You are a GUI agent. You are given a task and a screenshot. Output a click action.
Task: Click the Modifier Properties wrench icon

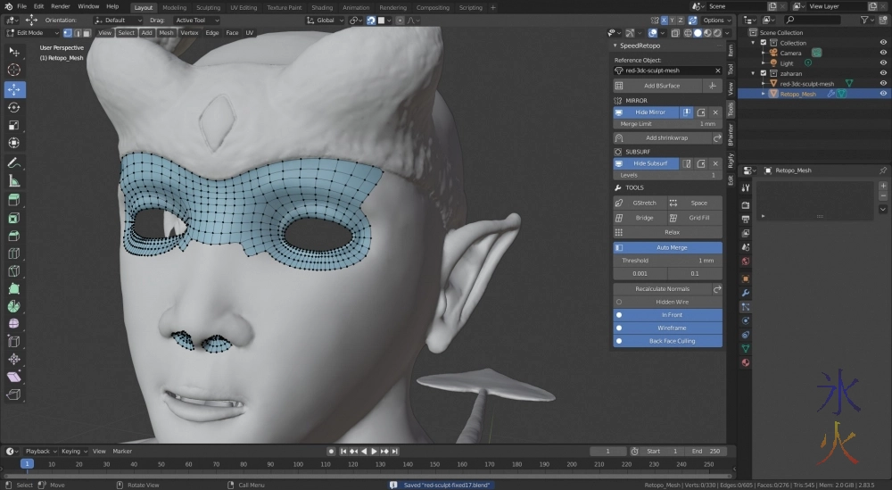pos(746,293)
